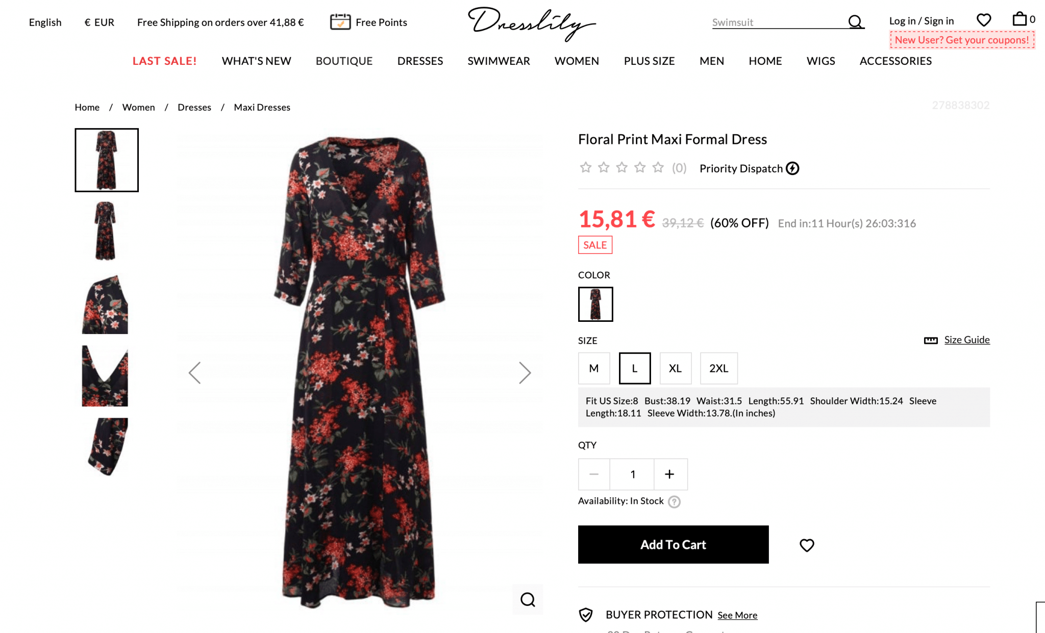This screenshot has width=1045, height=633.
Task: Open the English language selector
Action: pyautogui.click(x=45, y=22)
